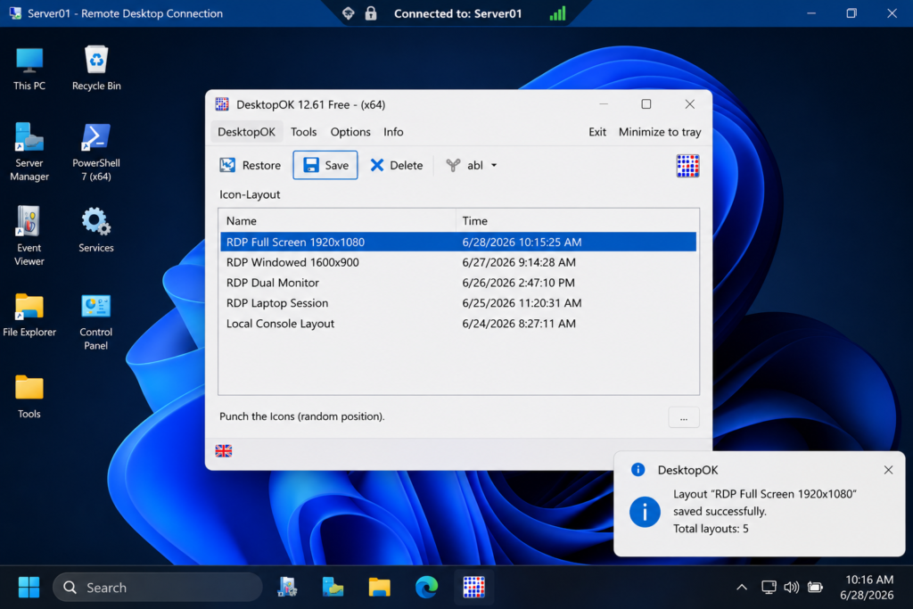Click time 6/25/2026 11:20:31 AM
Viewport: 913px width, 609px height.
pos(522,303)
